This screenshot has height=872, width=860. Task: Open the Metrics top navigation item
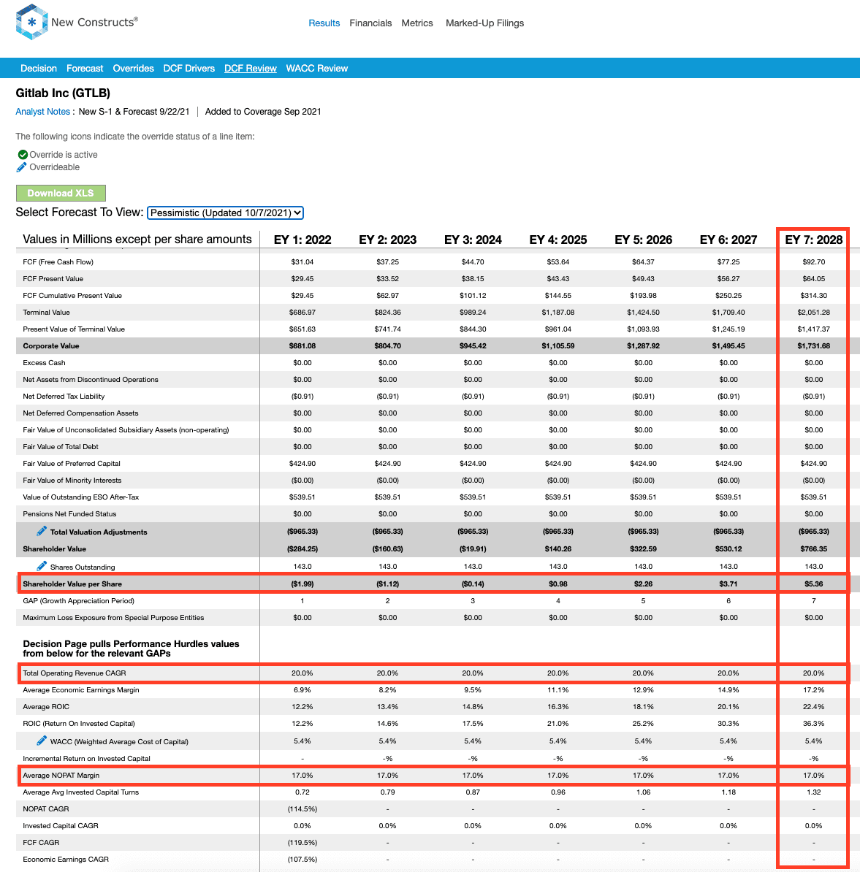[417, 23]
